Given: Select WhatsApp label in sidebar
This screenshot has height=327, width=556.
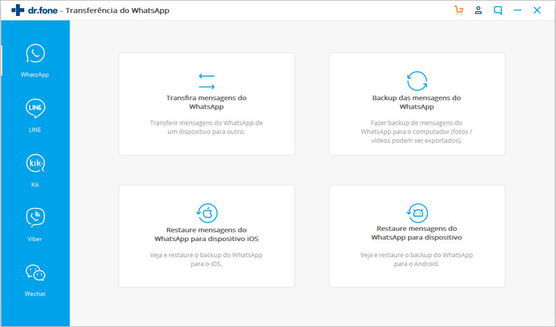Looking at the screenshot, I should pyautogui.click(x=35, y=75).
